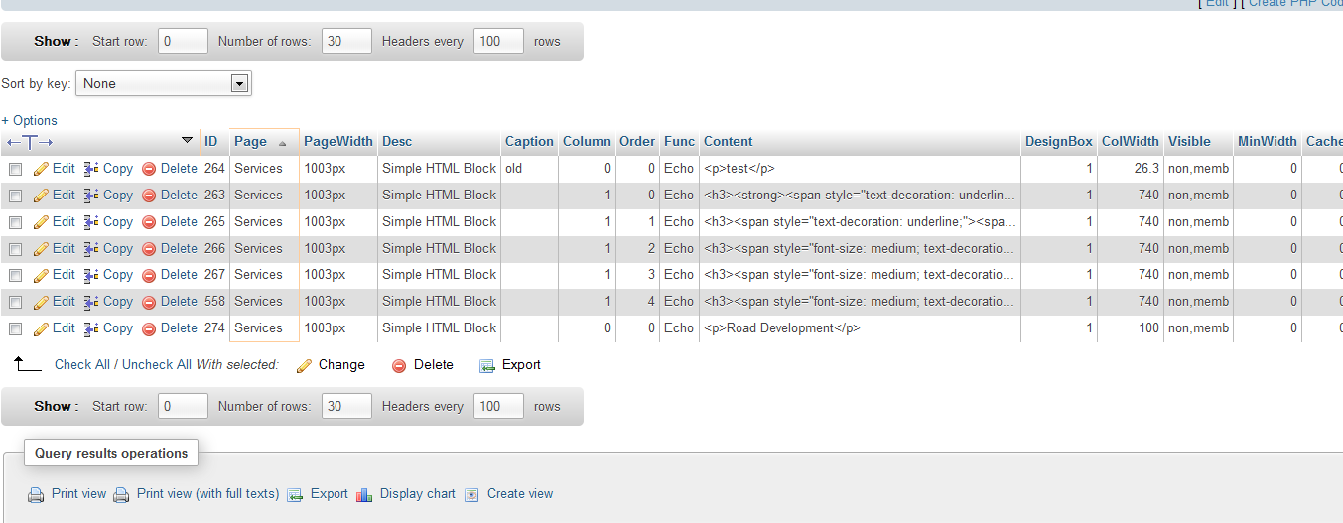The image size is (1343, 523).
Task: Click the Display chart icon
Action: tap(364, 494)
